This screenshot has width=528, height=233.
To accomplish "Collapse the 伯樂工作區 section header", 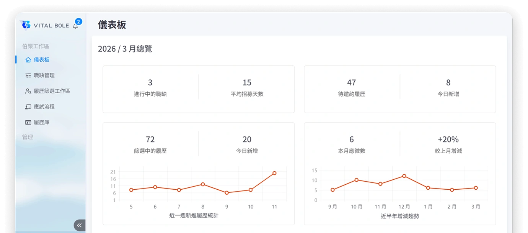I will (36, 46).
